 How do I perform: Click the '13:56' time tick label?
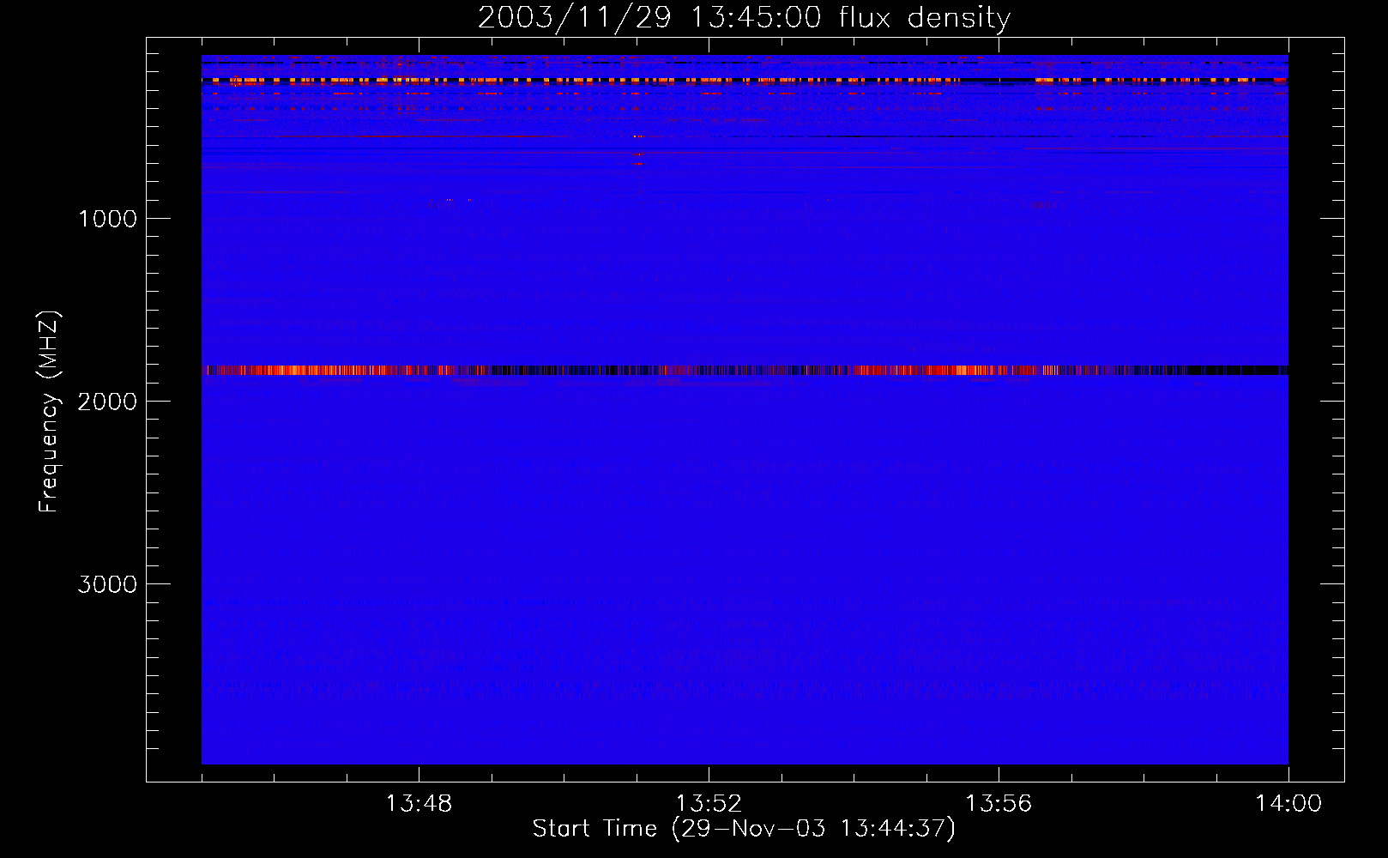999,804
